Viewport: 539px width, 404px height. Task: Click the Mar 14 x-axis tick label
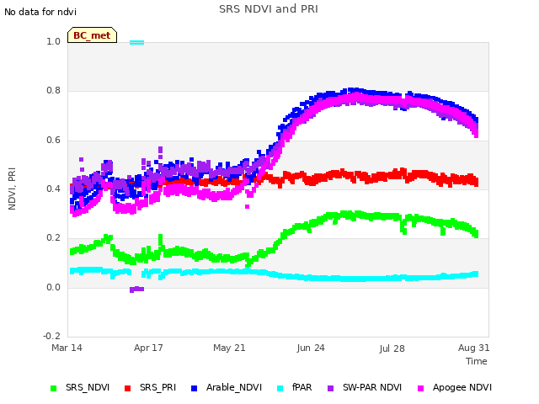pos(67,348)
